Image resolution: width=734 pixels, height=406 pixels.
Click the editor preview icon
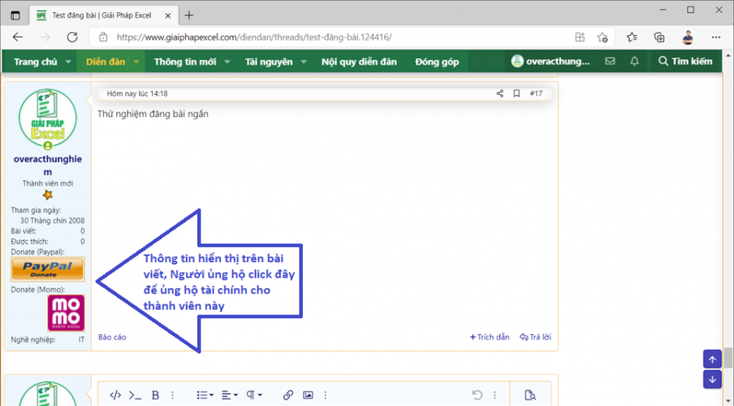531,395
